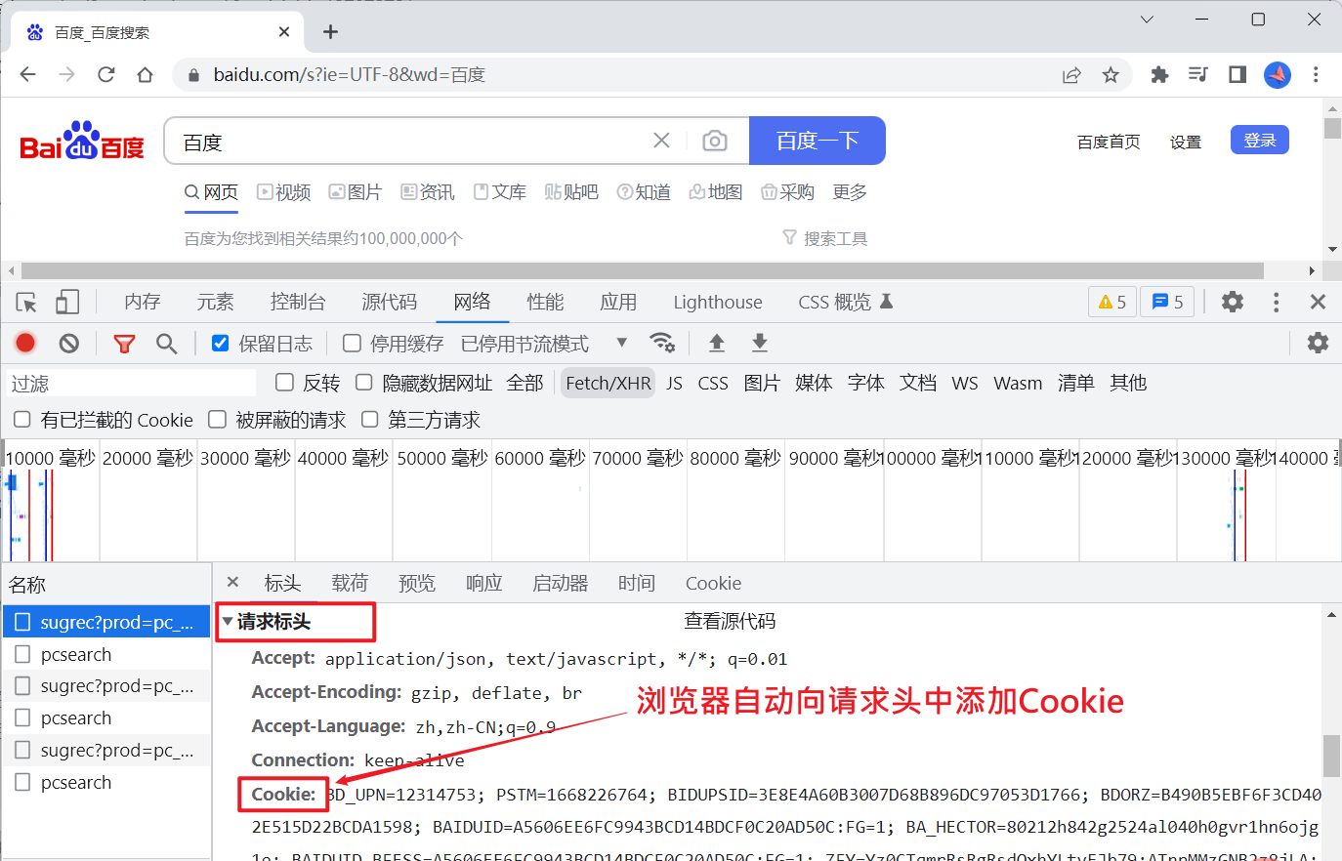Screen dimensions: 1342x861
Task: Open Baidu image search camera icon
Action: coord(715,142)
